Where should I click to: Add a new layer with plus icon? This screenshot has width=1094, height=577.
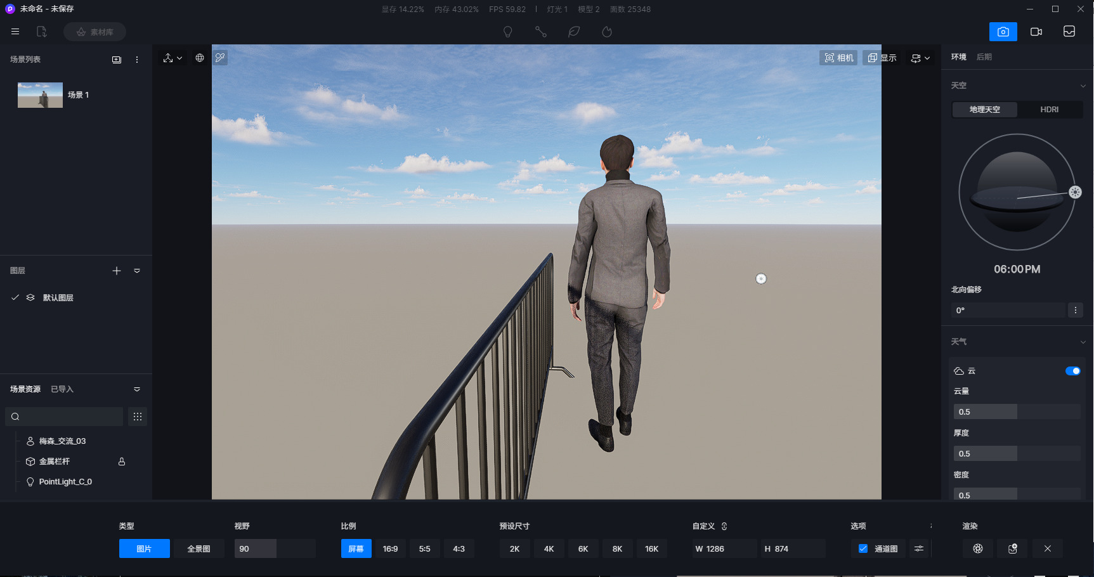point(117,271)
